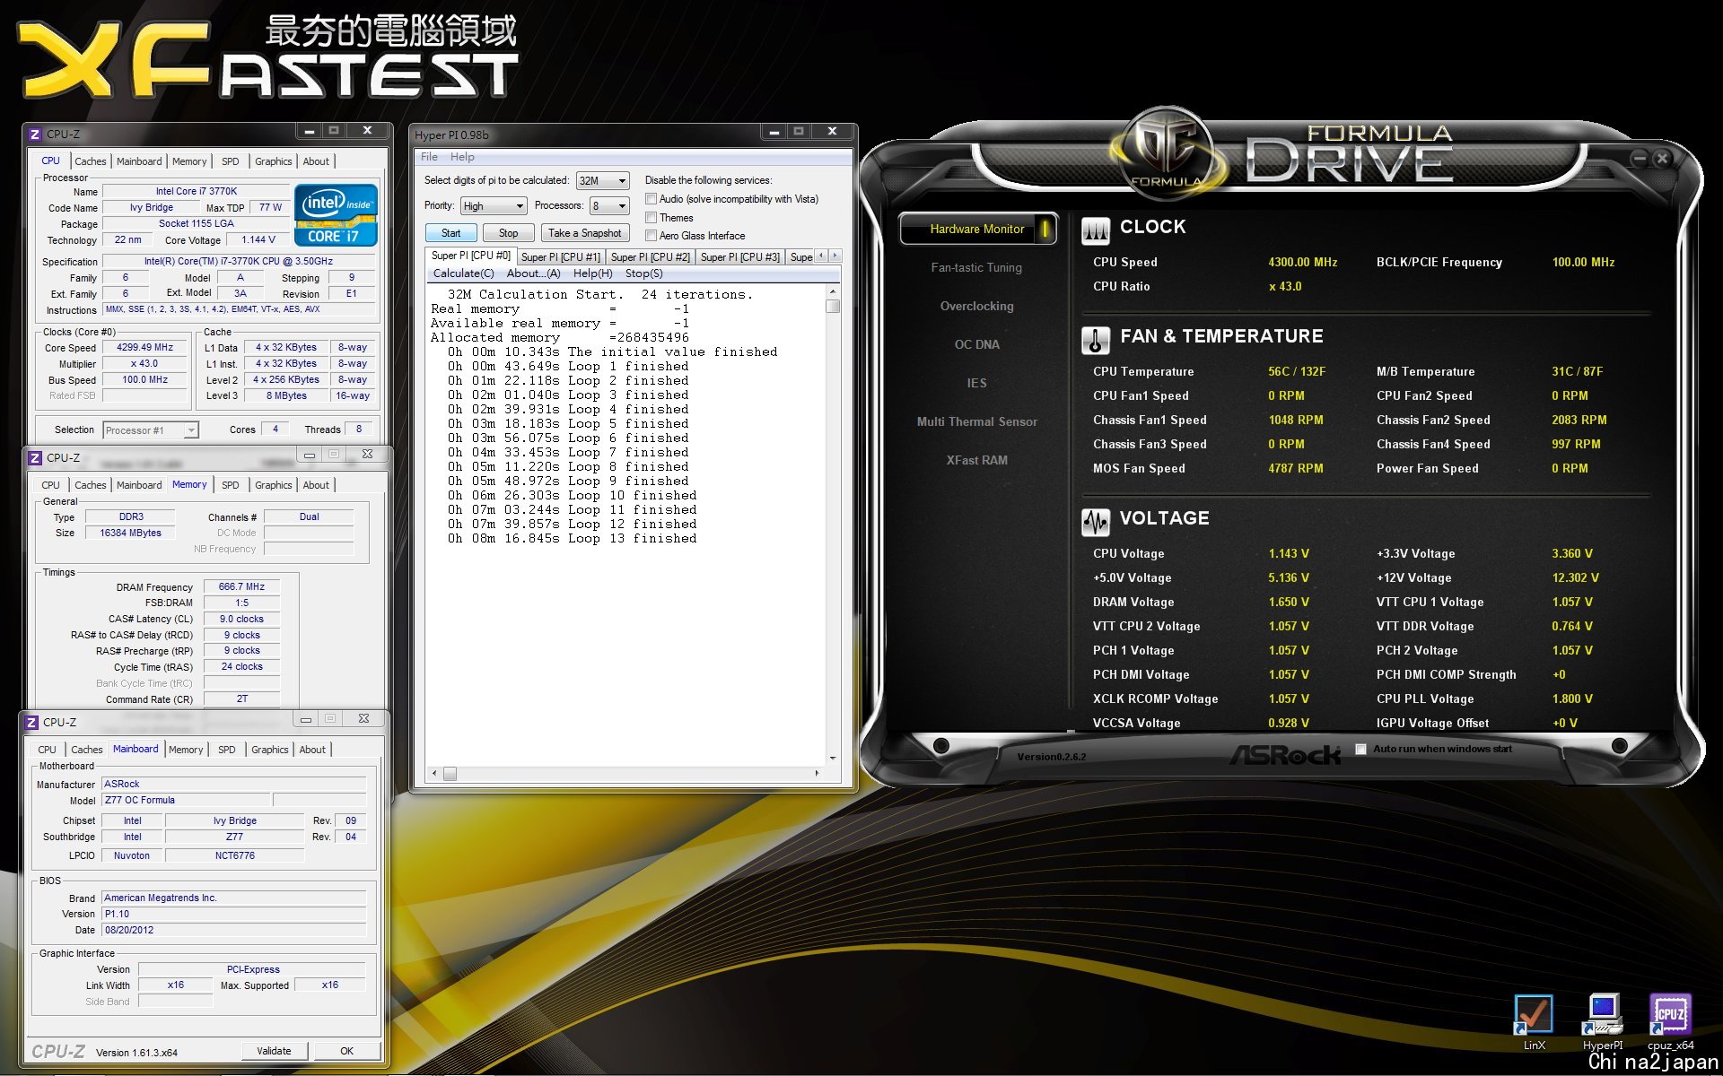Click the scroll down arrow in Hyper PI log
This screenshot has height=1076, width=1723.
click(833, 759)
